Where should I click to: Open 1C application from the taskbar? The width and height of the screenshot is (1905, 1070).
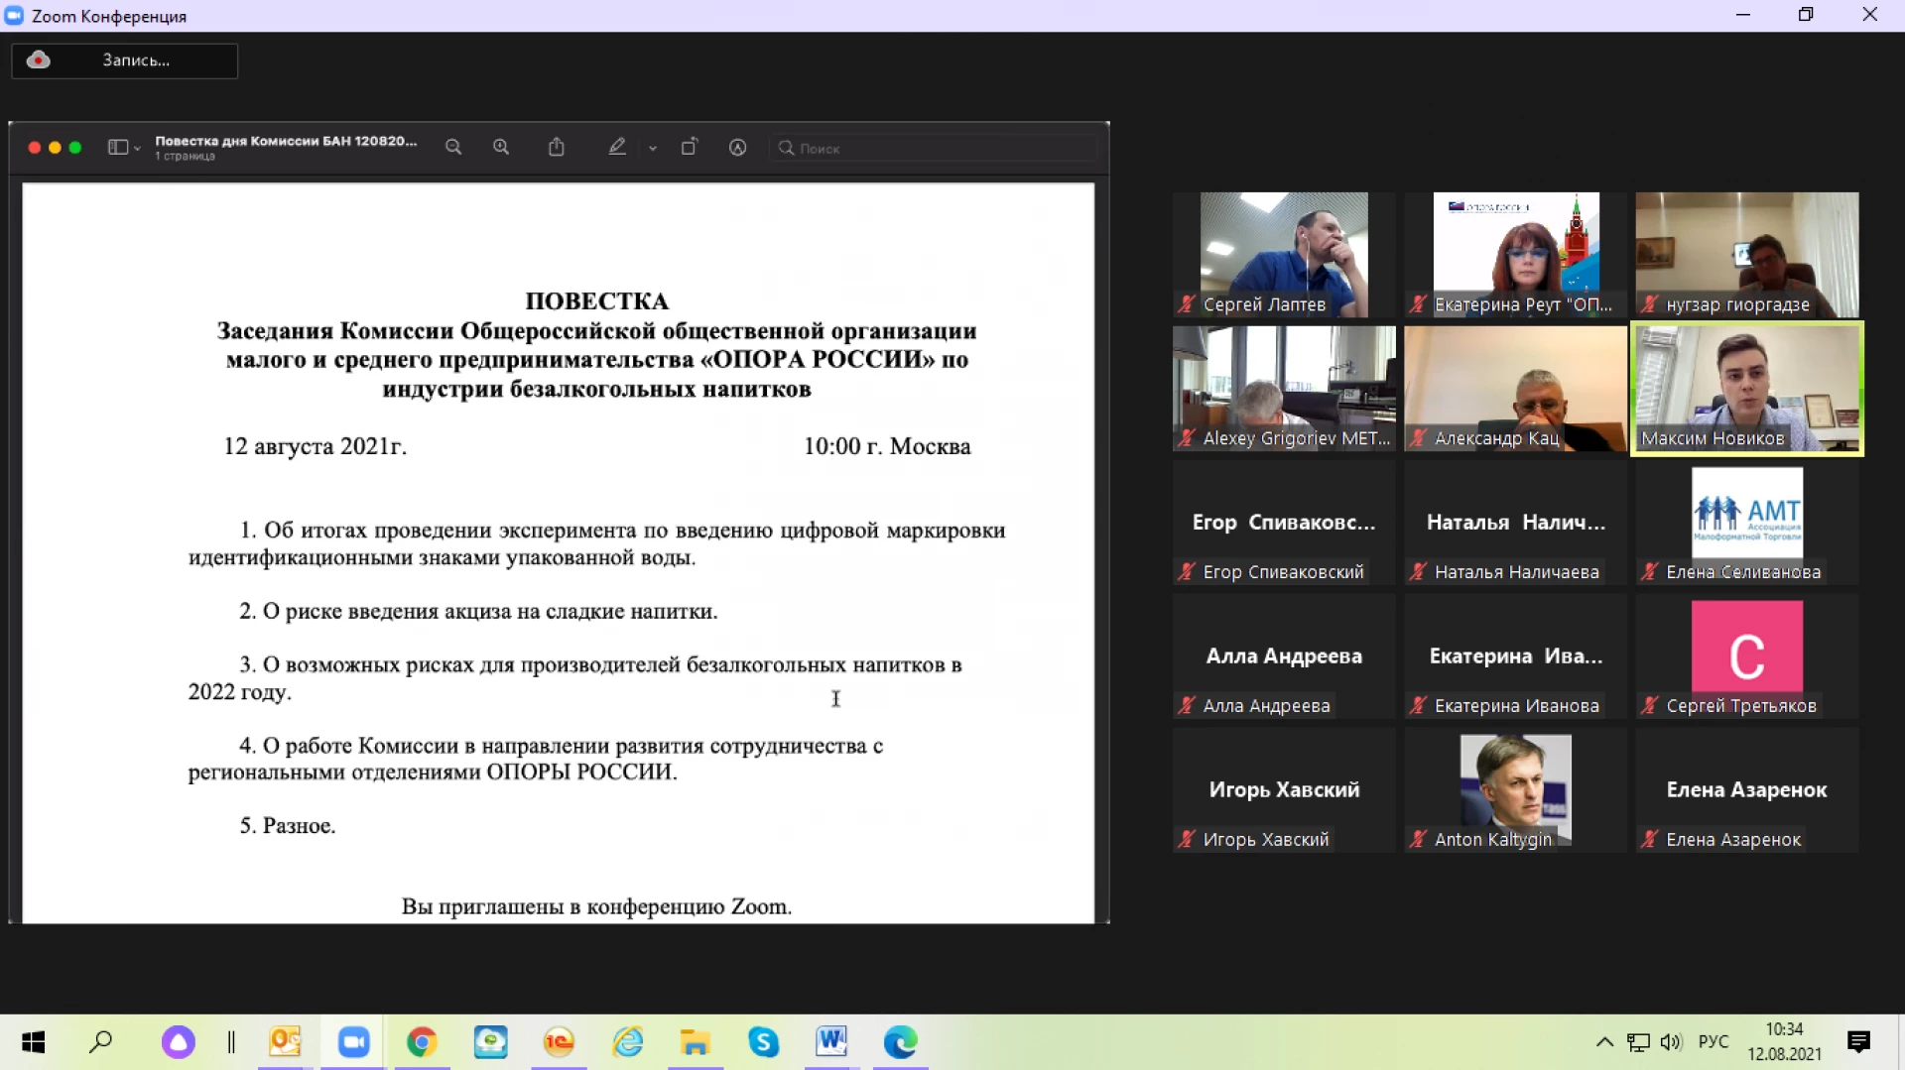pyautogui.click(x=559, y=1042)
